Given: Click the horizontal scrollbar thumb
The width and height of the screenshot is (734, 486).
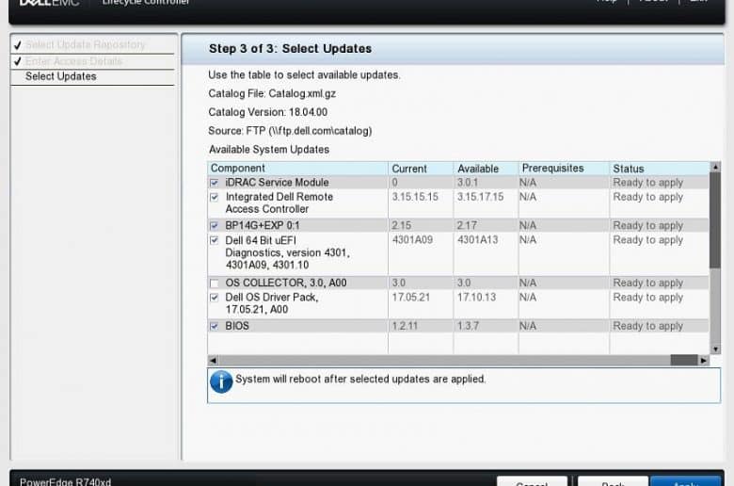Looking at the screenshot, I should tap(684, 361).
